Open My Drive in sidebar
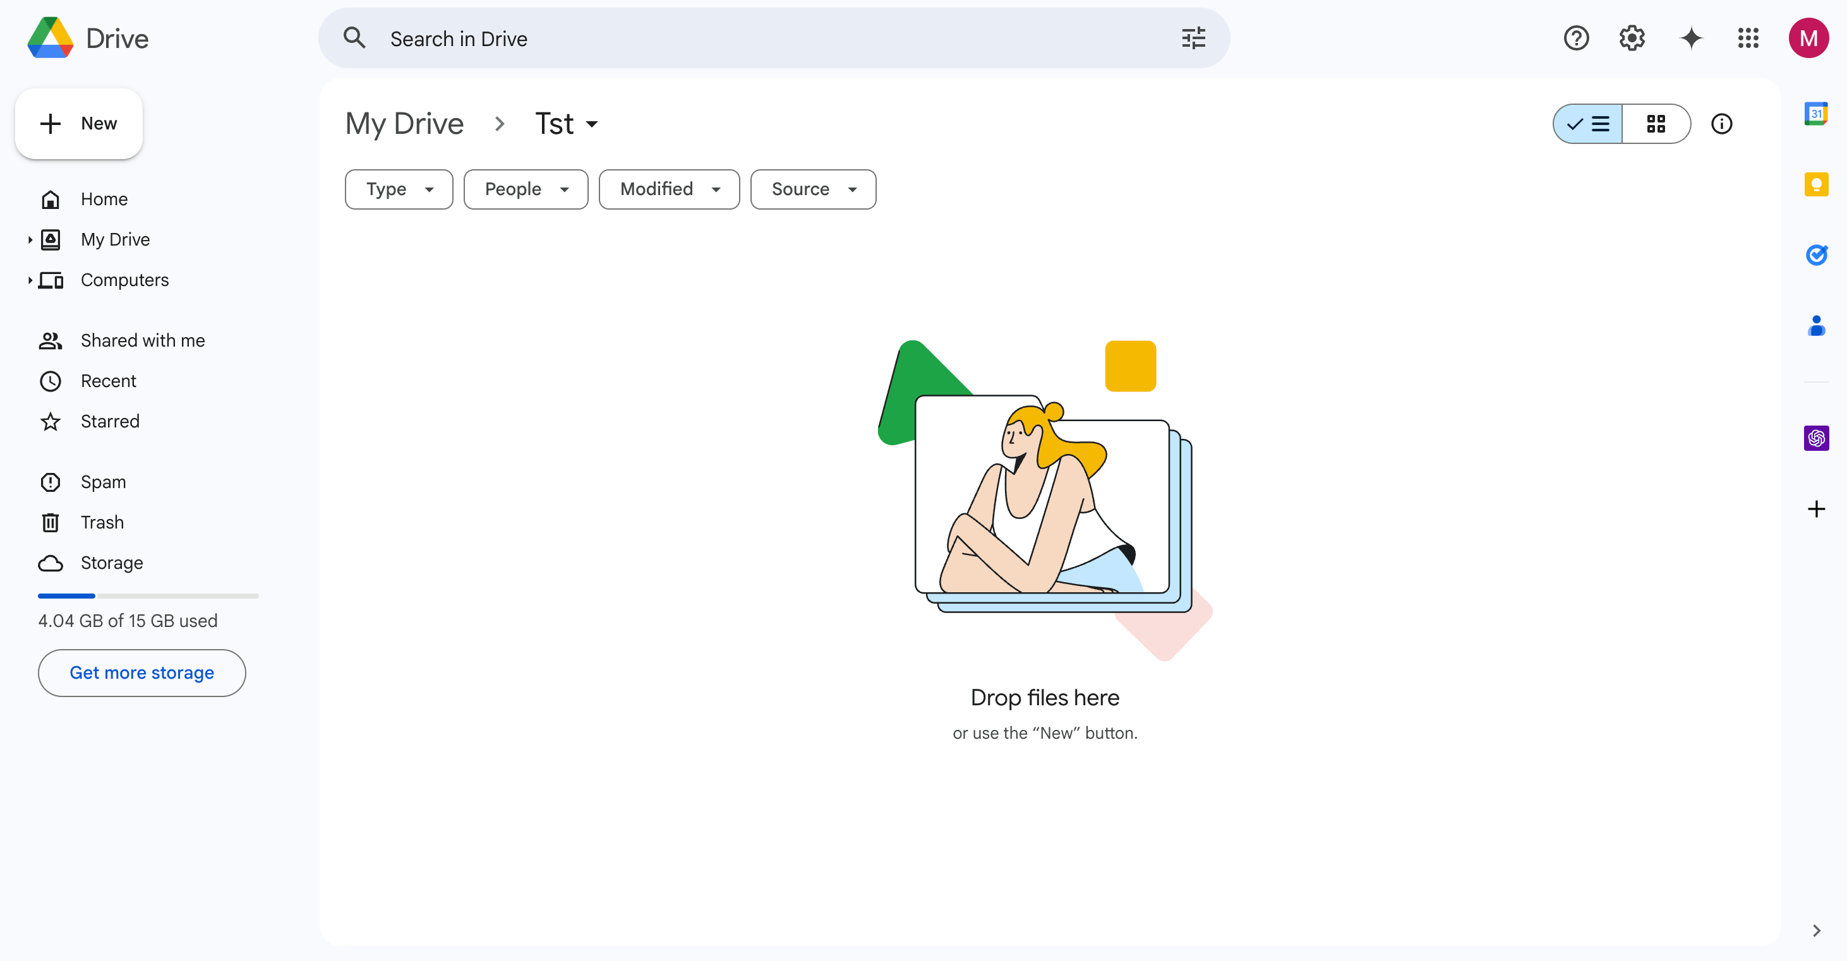Image resolution: width=1847 pixels, height=961 pixels. (115, 239)
